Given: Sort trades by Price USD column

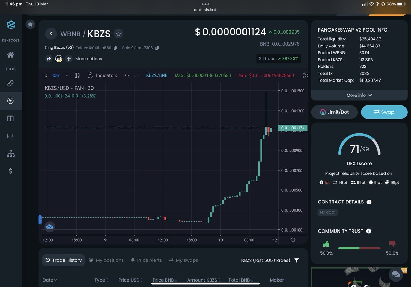Looking at the screenshot, I should click(x=131, y=280).
